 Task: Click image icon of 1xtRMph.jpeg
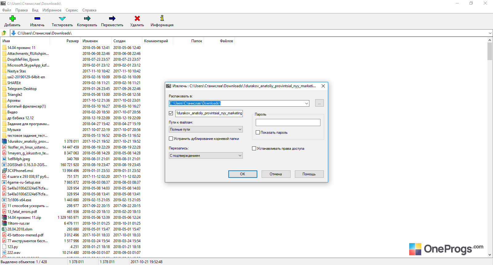[x=4, y=159]
